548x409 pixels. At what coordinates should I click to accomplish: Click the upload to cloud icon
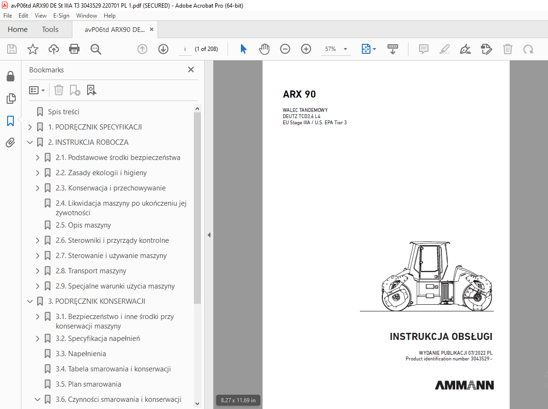pyautogui.click(x=53, y=49)
